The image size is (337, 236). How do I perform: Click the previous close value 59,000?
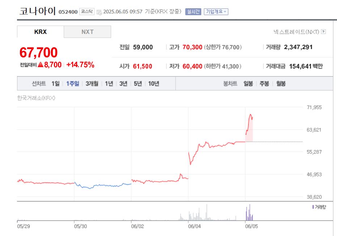coord(143,47)
